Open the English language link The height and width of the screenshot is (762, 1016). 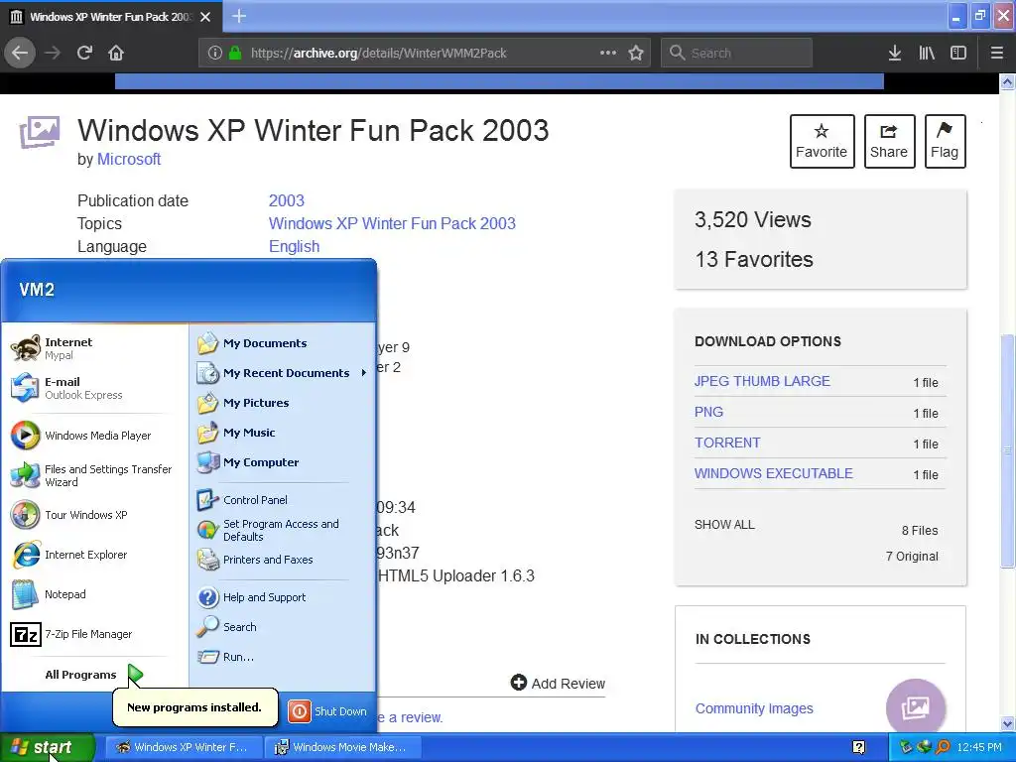294,246
